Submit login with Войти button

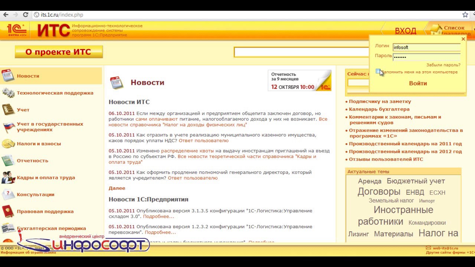click(418, 83)
